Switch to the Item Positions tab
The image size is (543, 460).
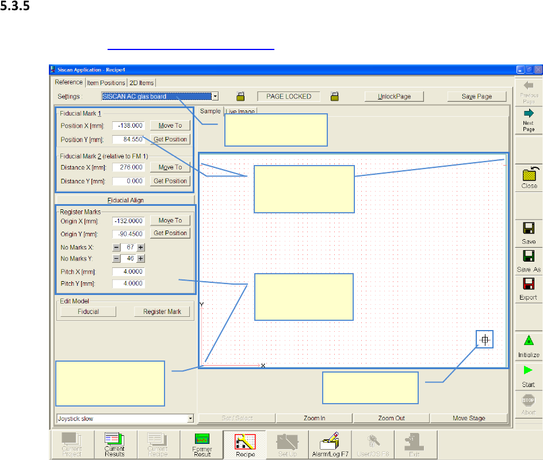[x=106, y=83]
